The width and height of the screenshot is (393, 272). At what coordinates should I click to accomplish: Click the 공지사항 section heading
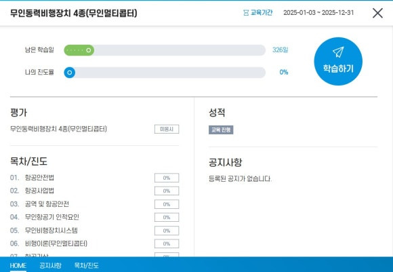(x=226, y=162)
